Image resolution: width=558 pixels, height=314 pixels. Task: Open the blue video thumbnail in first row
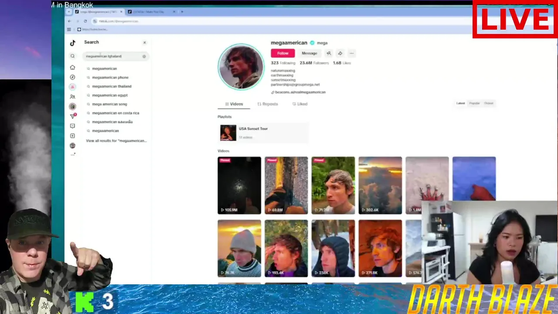474,179
